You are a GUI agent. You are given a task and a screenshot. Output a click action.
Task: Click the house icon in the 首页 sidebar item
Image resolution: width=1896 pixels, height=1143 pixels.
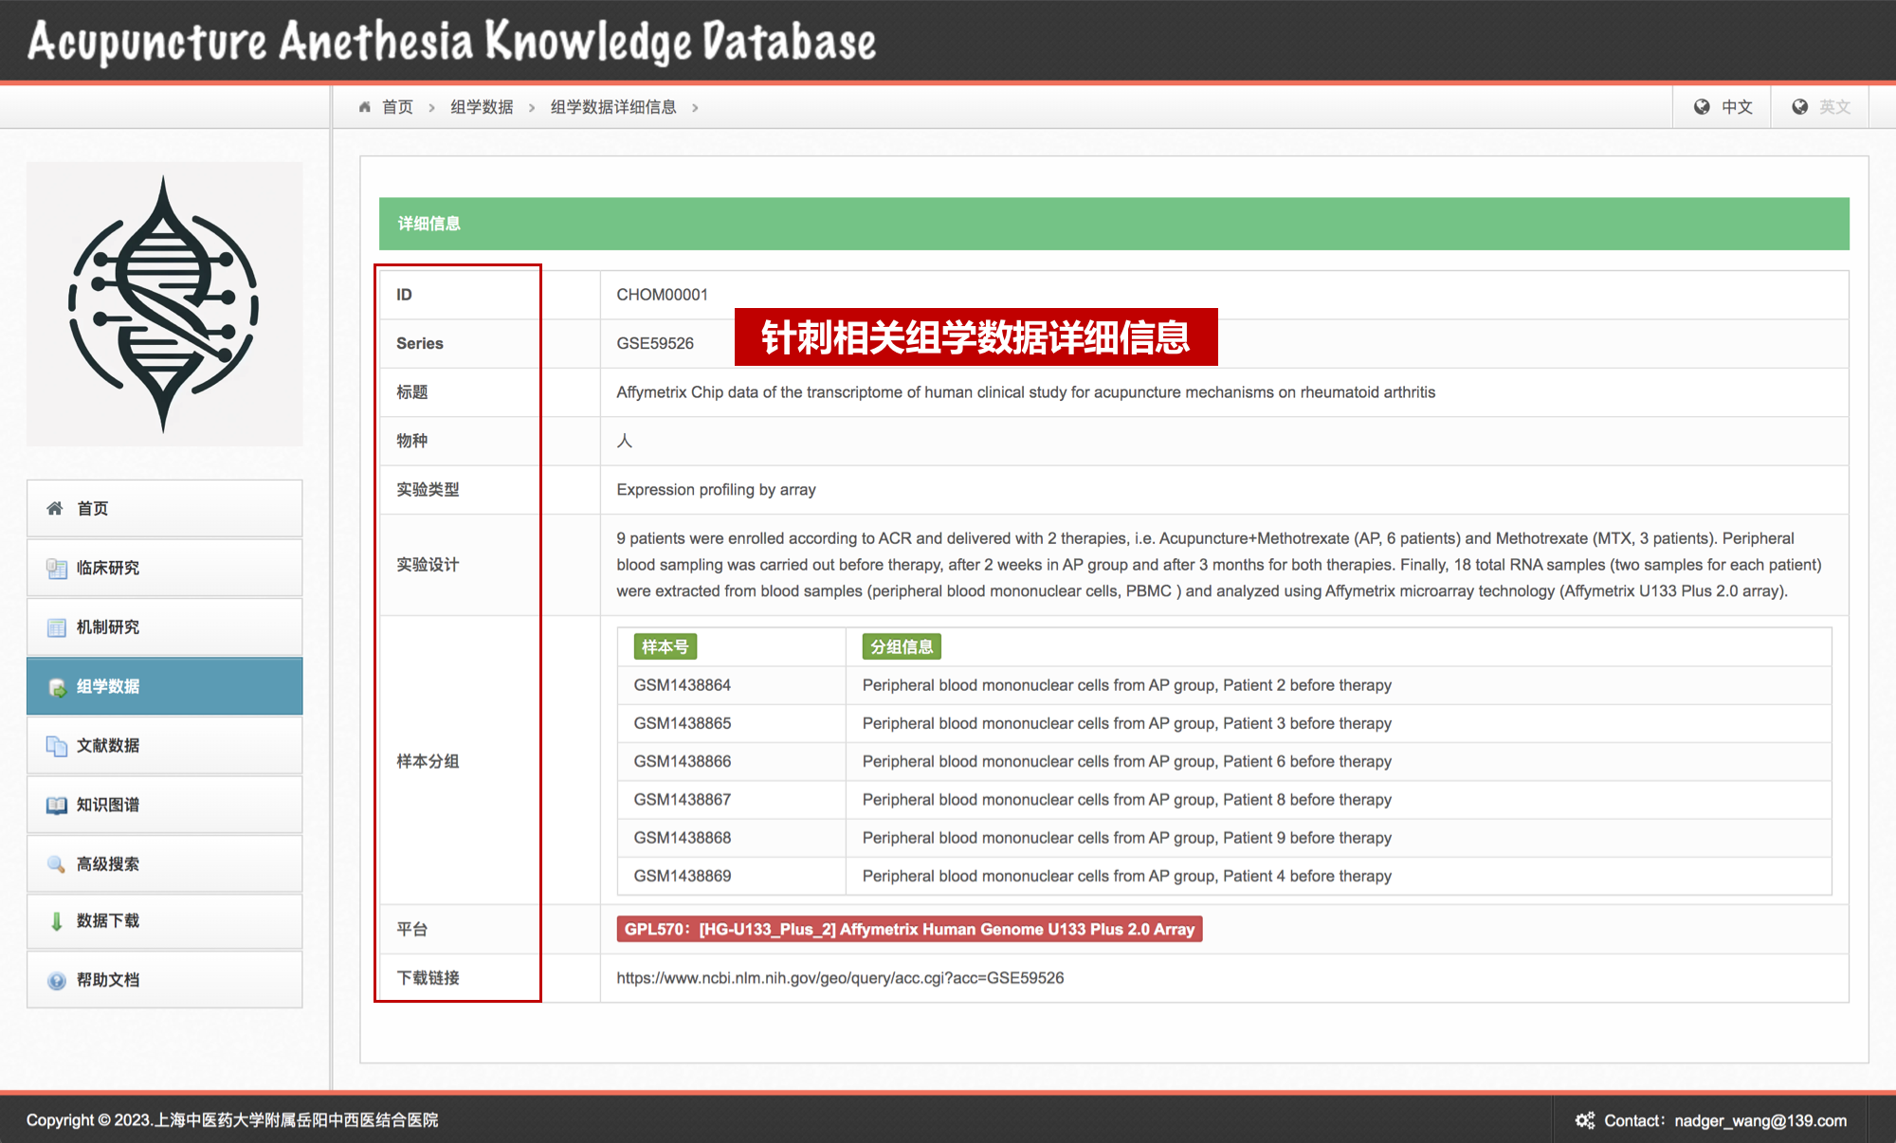(55, 509)
